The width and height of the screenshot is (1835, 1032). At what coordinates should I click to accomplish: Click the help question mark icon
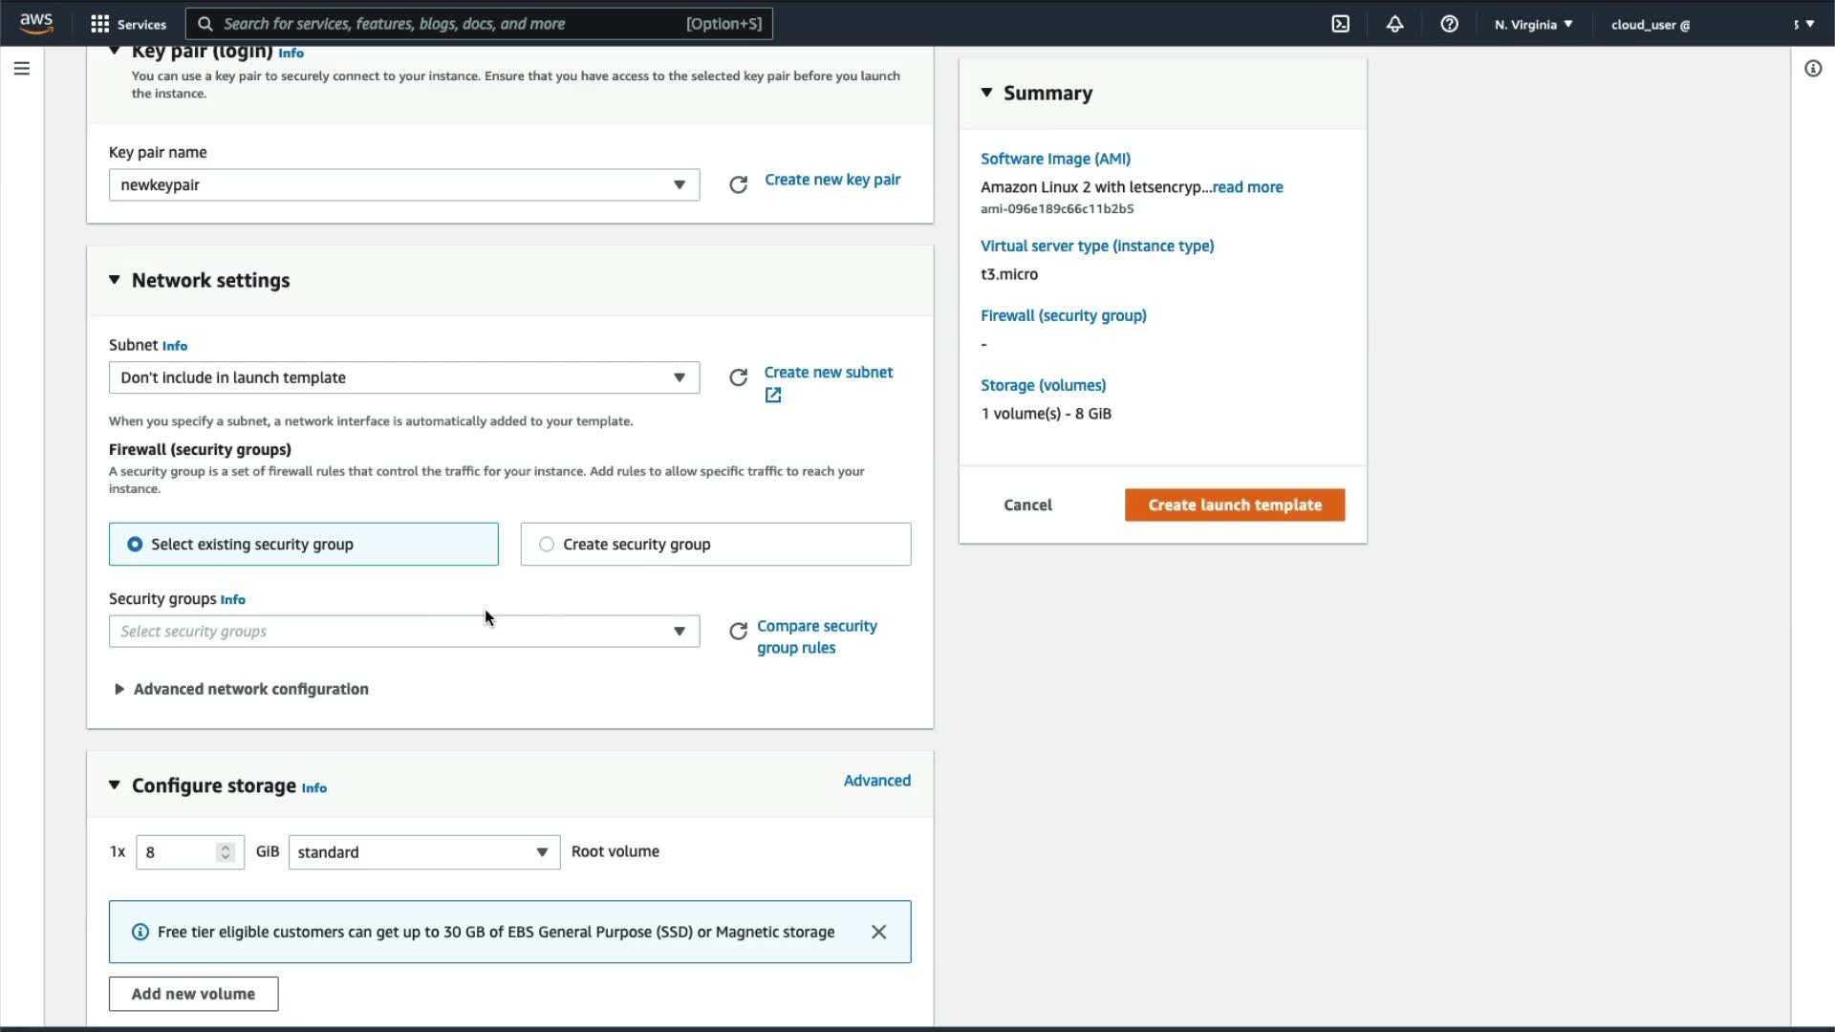(1449, 24)
